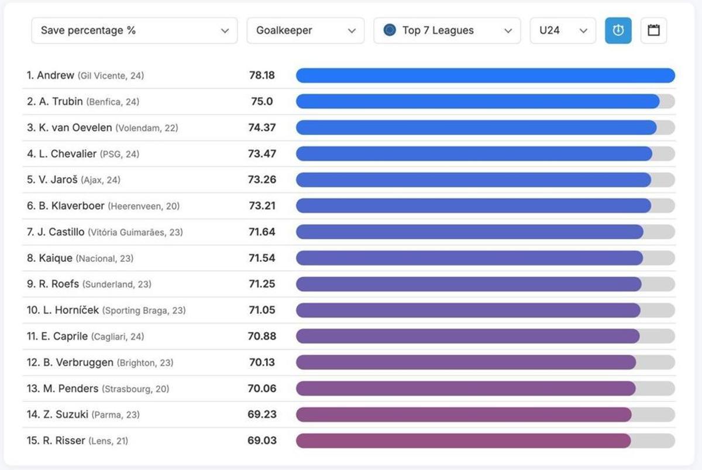The height and width of the screenshot is (470, 702).
Task: Open K. van Oevelen player row
Action: pos(349,127)
